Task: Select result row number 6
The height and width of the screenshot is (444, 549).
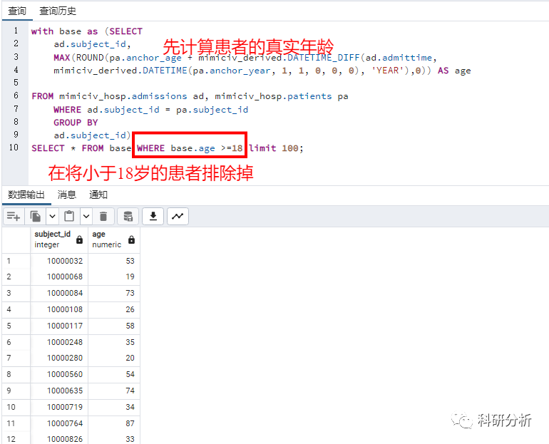Action: [x=16, y=342]
